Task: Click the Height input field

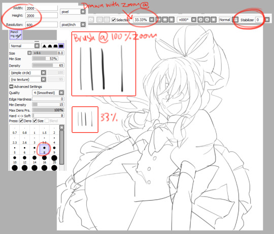Action: pos(42,16)
